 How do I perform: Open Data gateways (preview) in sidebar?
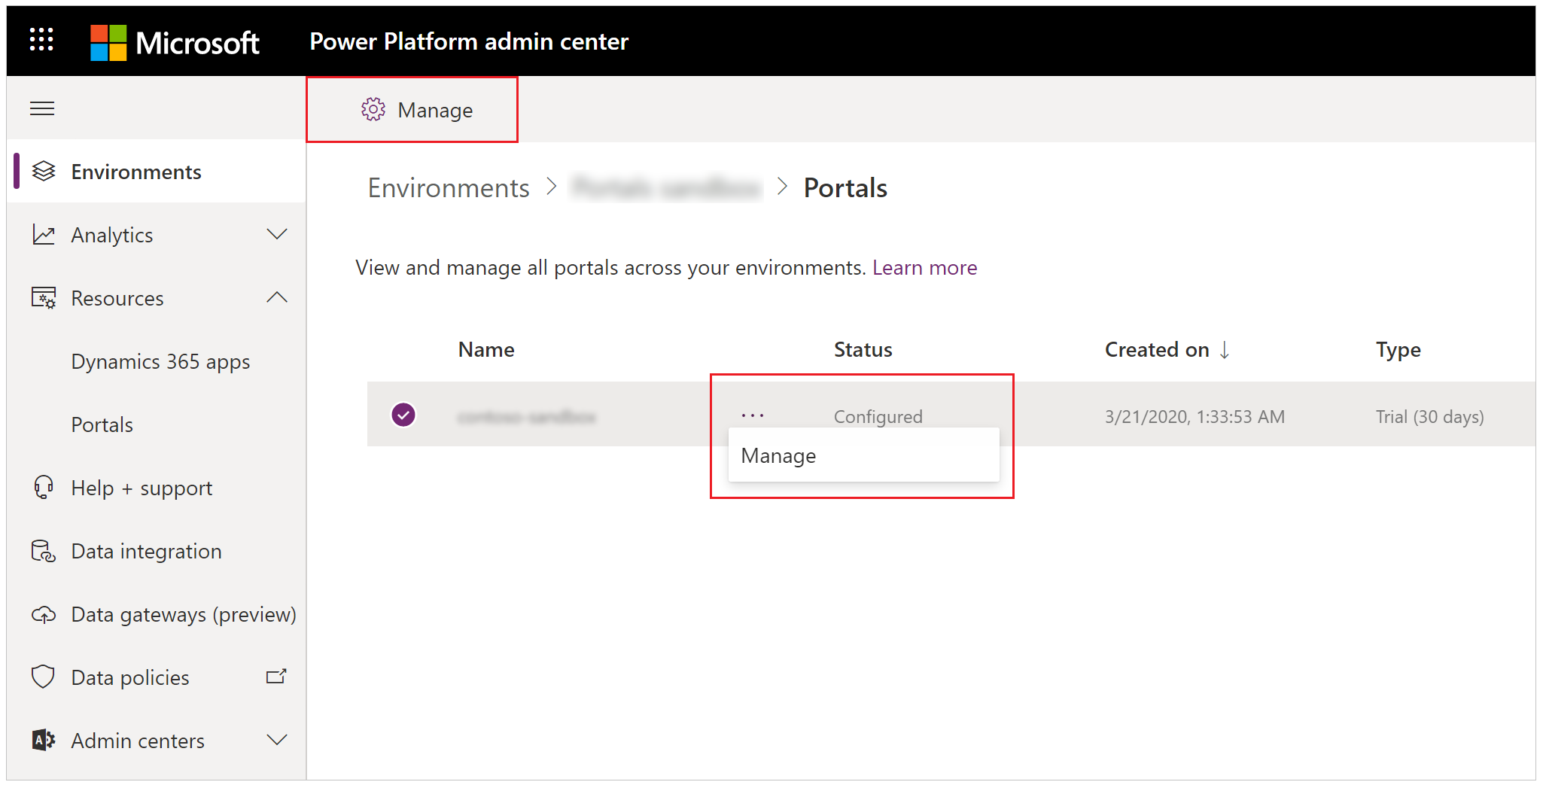(157, 615)
